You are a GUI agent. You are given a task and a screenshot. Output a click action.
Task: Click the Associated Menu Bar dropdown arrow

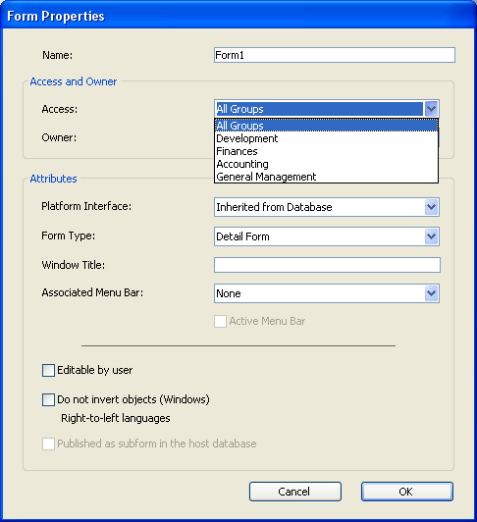(x=432, y=293)
